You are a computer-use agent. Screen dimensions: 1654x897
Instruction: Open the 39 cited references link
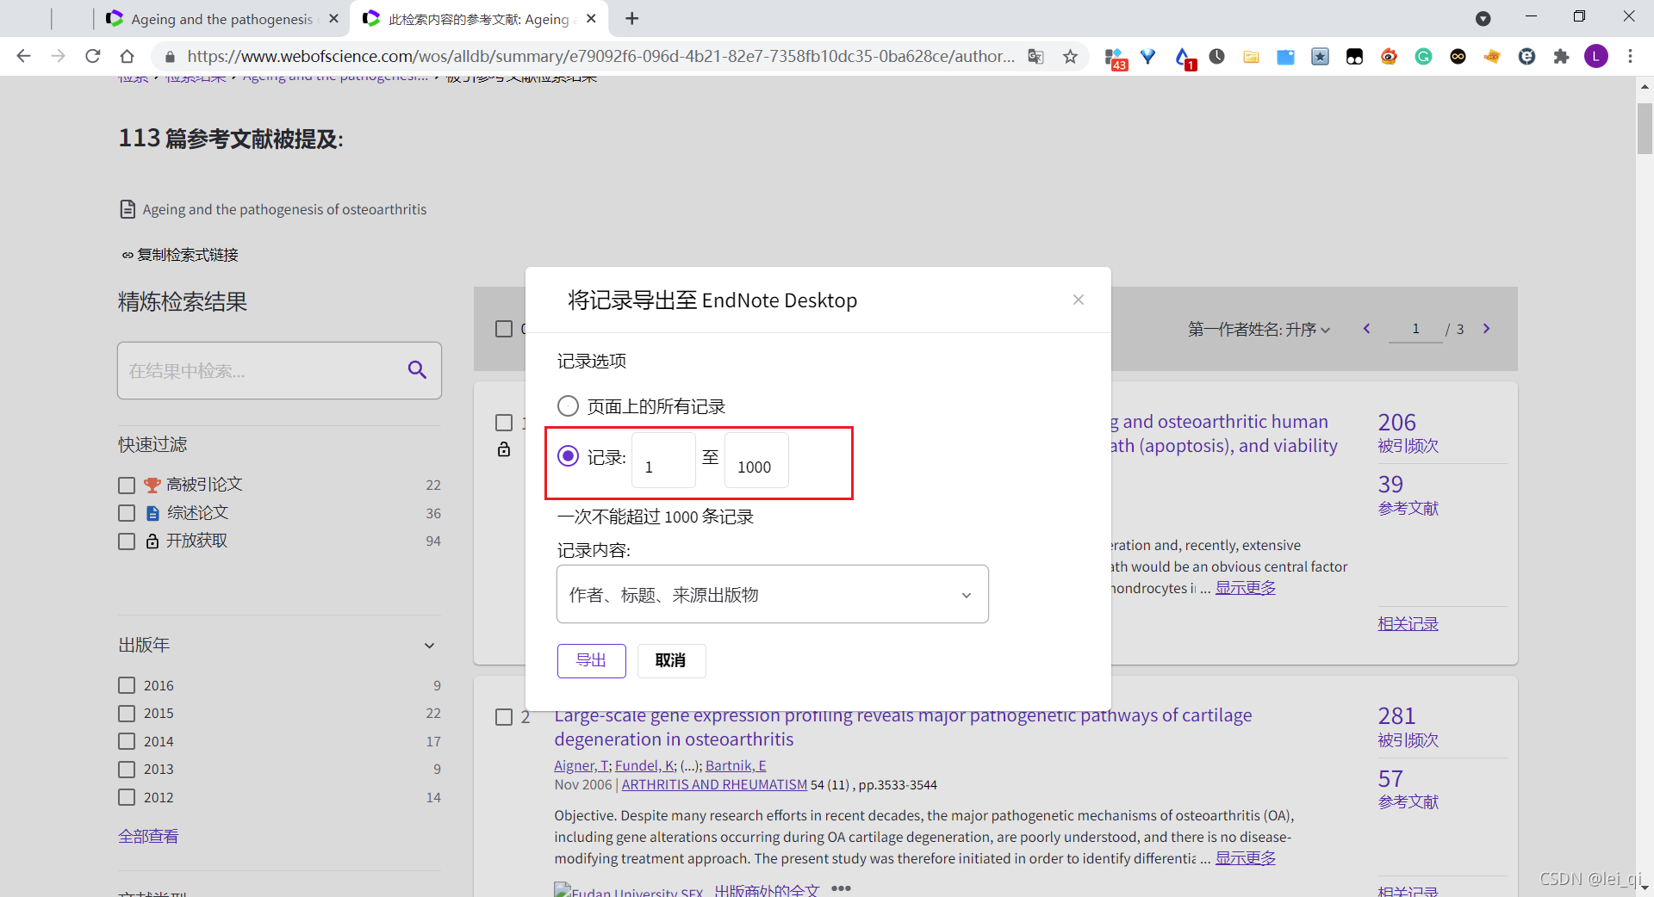pyautogui.click(x=1390, y=484)
